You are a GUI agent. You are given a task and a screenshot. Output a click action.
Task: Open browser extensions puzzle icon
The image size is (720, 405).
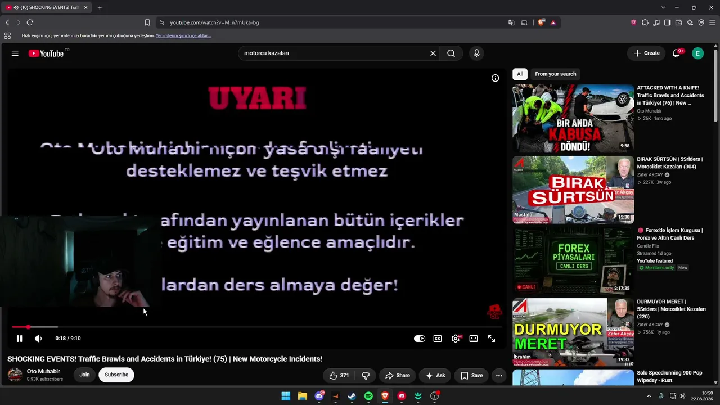[645, 22]
